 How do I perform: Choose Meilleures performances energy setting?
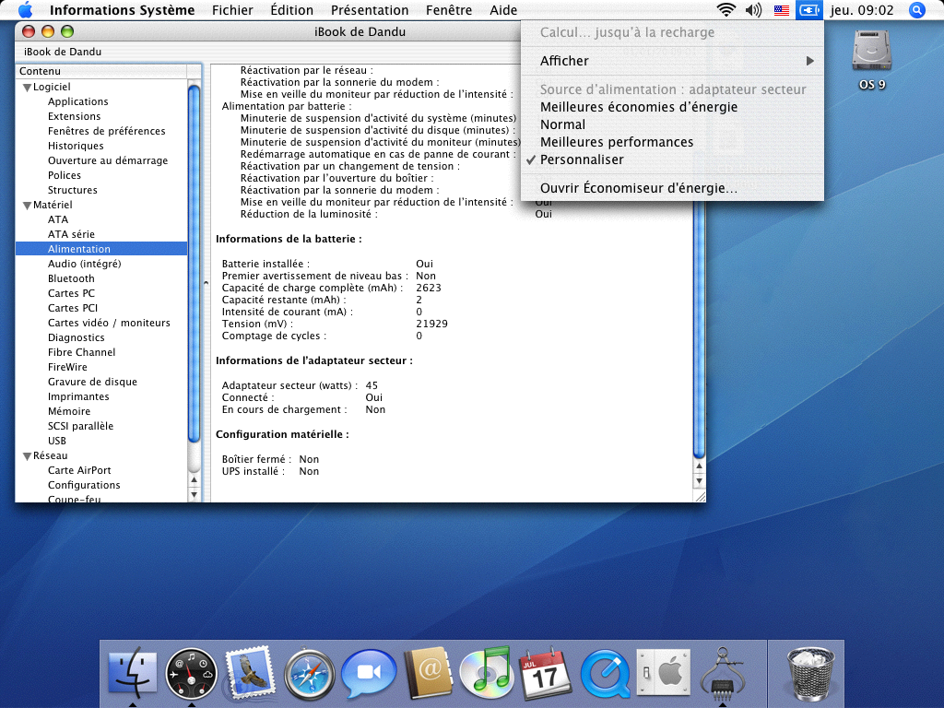(672, 142)
